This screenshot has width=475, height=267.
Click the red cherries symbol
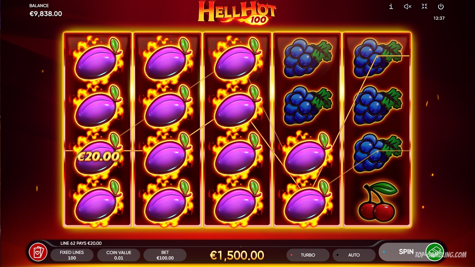[377, 202]
